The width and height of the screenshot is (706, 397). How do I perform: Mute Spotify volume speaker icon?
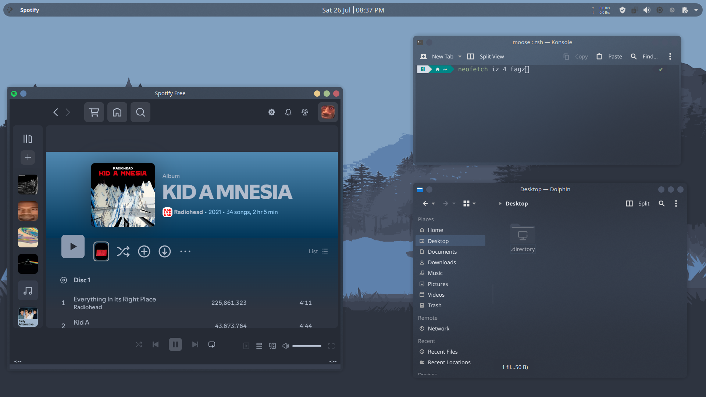pos(286,346)
